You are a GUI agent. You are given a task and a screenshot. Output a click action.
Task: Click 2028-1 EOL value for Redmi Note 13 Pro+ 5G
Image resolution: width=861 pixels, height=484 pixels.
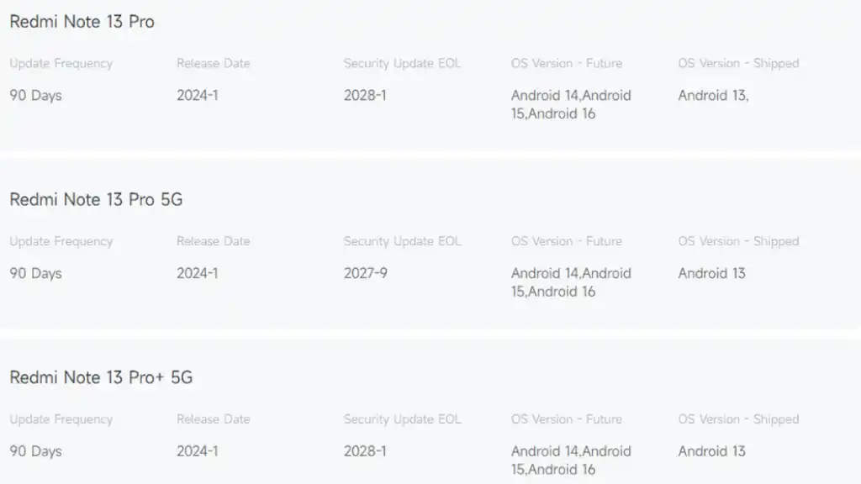(x=365, y=451)
